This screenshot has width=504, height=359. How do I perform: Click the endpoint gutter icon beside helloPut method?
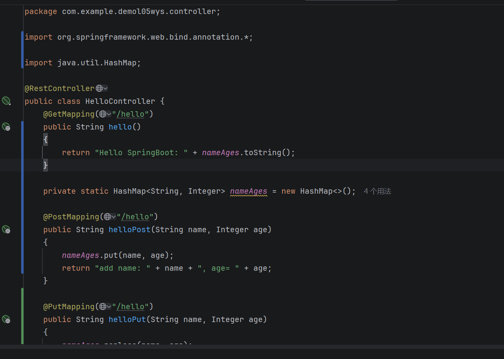point(6,319)
